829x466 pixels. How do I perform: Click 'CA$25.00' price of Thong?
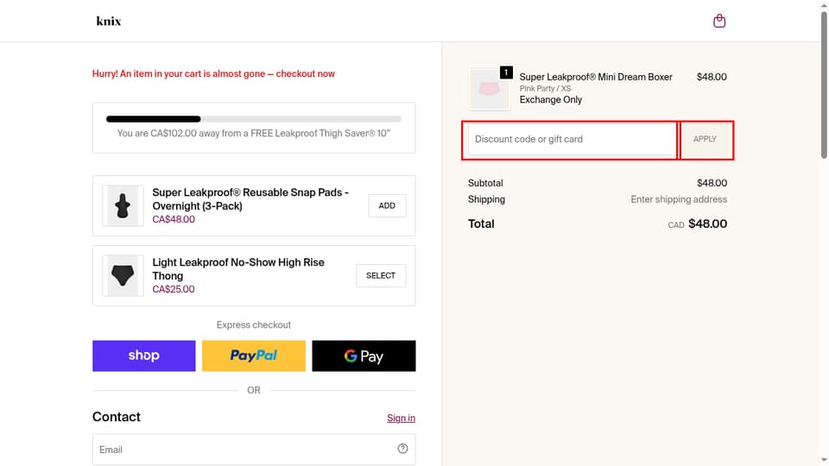coord(174,289)
